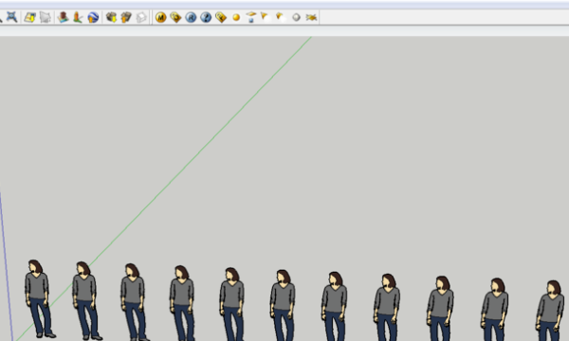Click the Preview in Google Earth globe icon
This screenshot has height=341, width=569.
[93, 17]
